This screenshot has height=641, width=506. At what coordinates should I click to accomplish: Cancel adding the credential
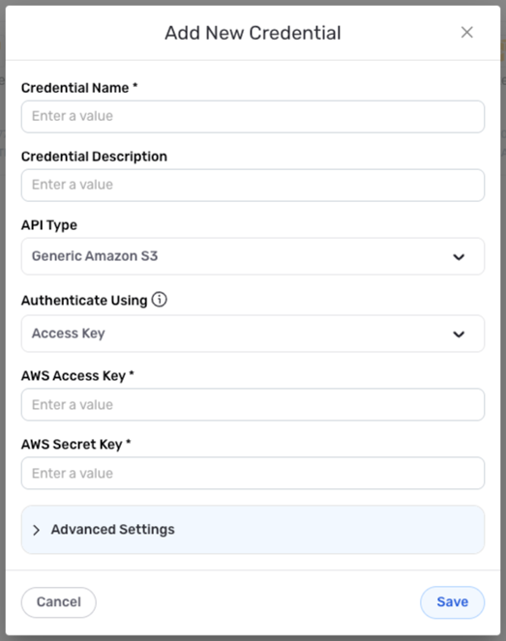(58, 602)
